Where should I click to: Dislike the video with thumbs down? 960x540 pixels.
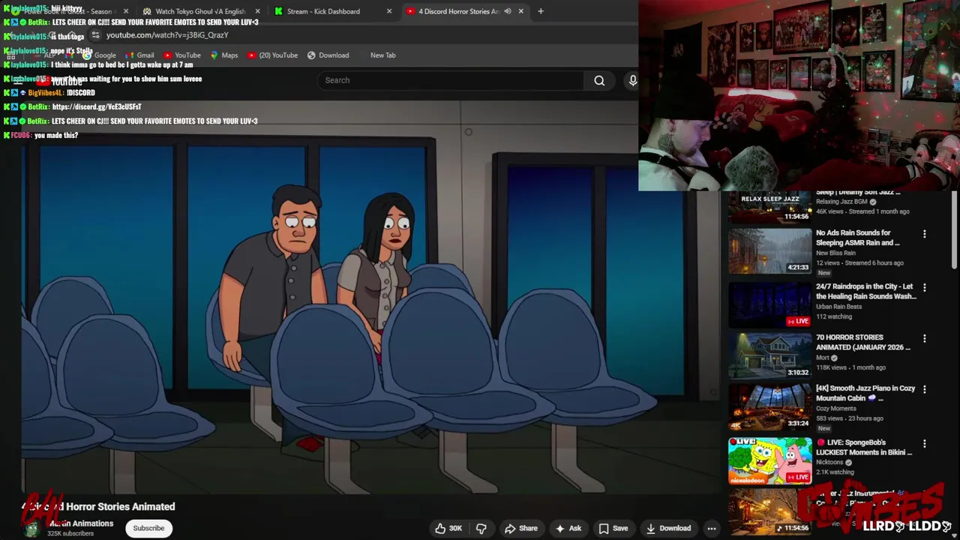pos(481,528)
